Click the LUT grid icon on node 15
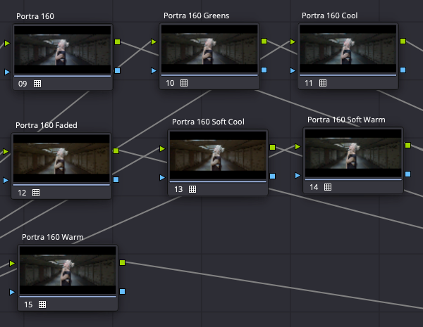The image size is (423, 327). [42, 304]
